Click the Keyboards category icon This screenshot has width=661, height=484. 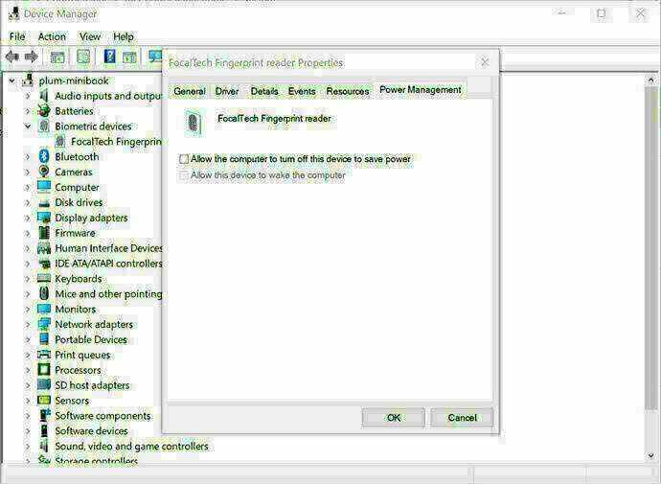point(44,278)
